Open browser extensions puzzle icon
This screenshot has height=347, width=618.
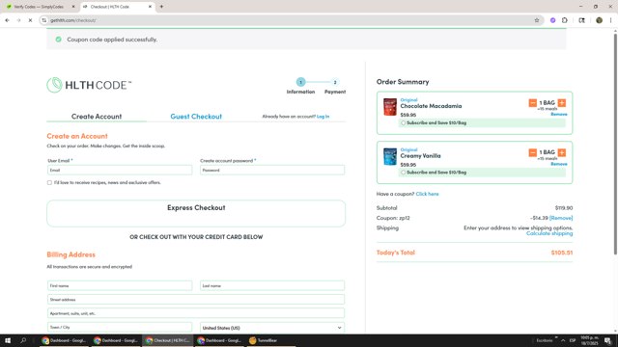pos(564,20)
